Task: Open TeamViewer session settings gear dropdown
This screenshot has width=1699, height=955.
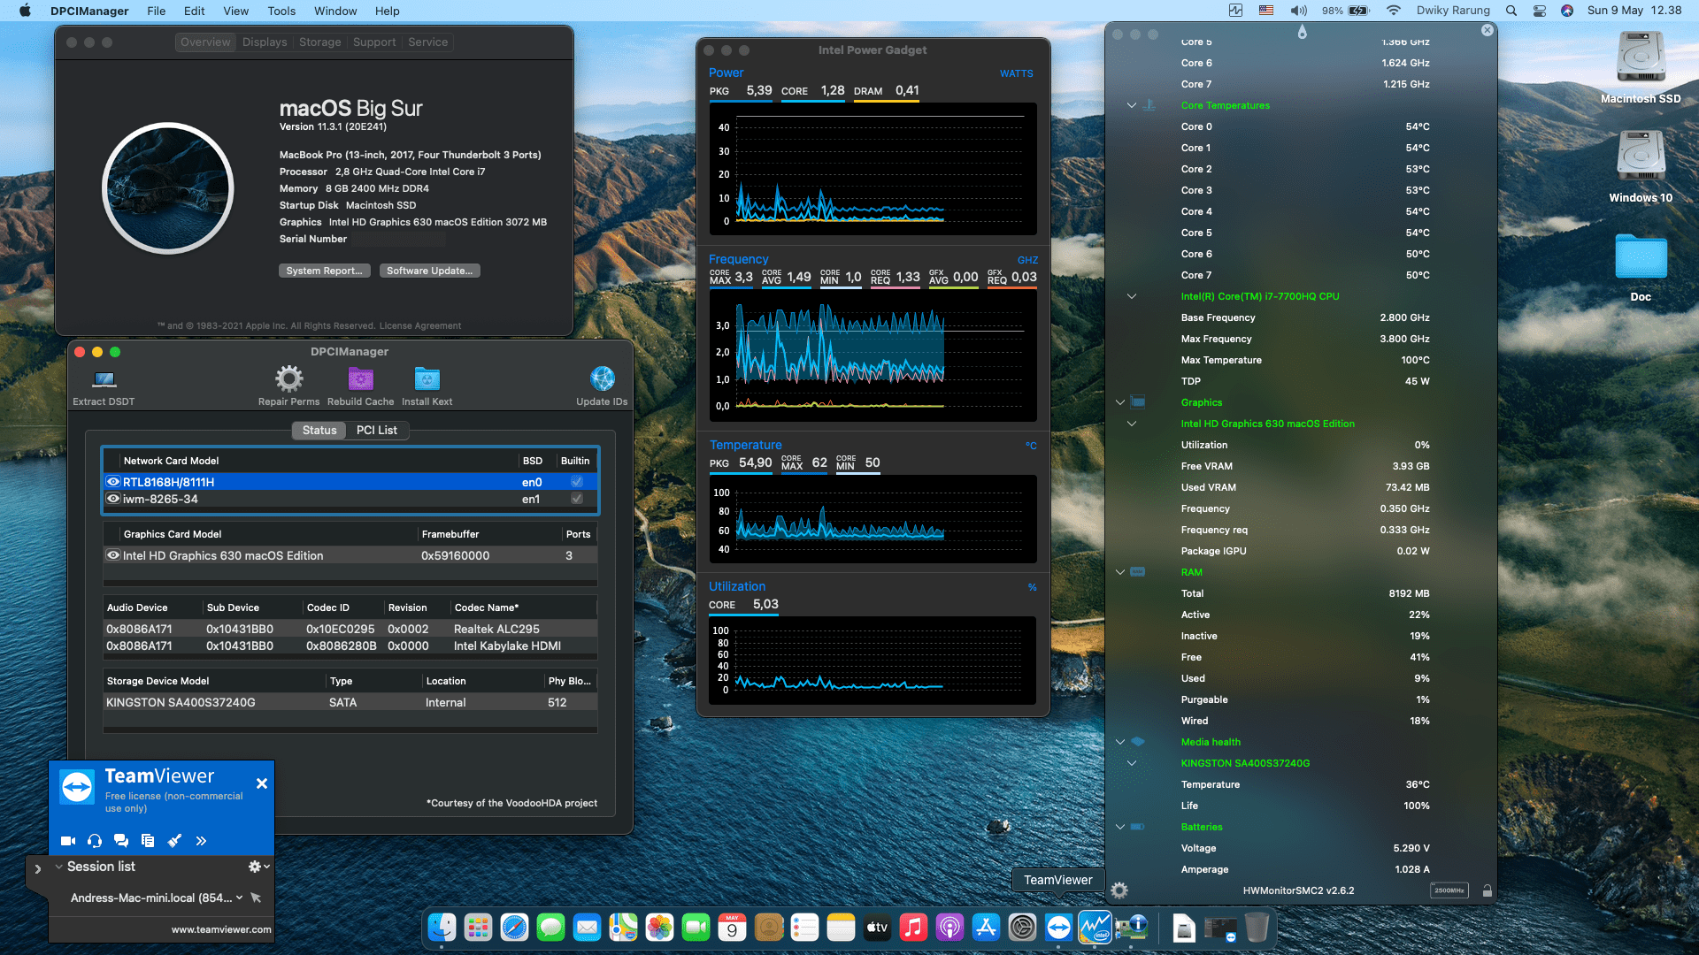Action: [x=258, y=867]
